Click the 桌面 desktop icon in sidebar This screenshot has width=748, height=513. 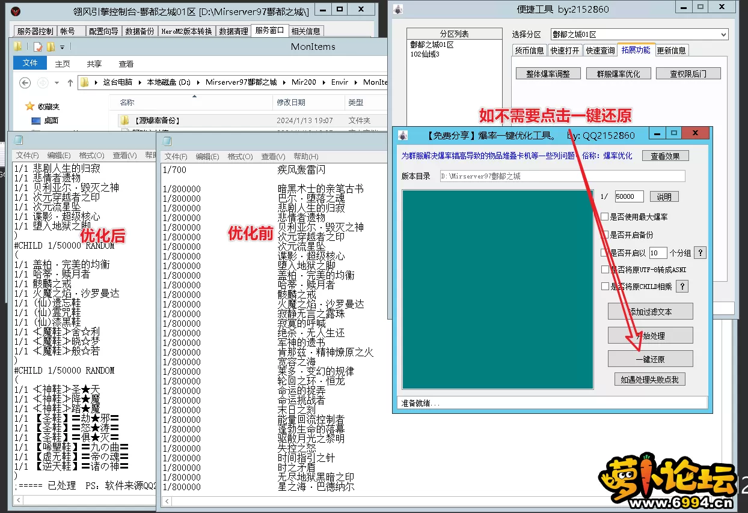pos(36,120)
